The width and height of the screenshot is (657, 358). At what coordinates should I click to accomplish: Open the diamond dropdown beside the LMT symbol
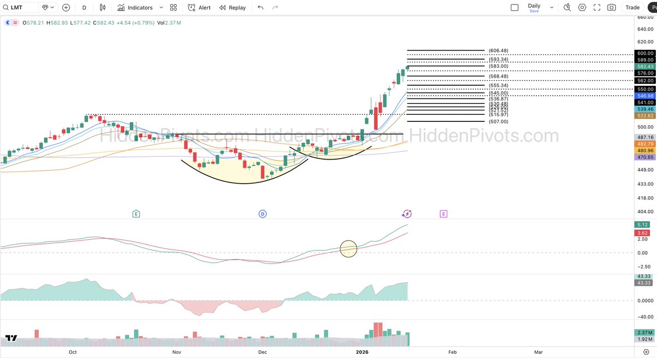pos(47,8)
